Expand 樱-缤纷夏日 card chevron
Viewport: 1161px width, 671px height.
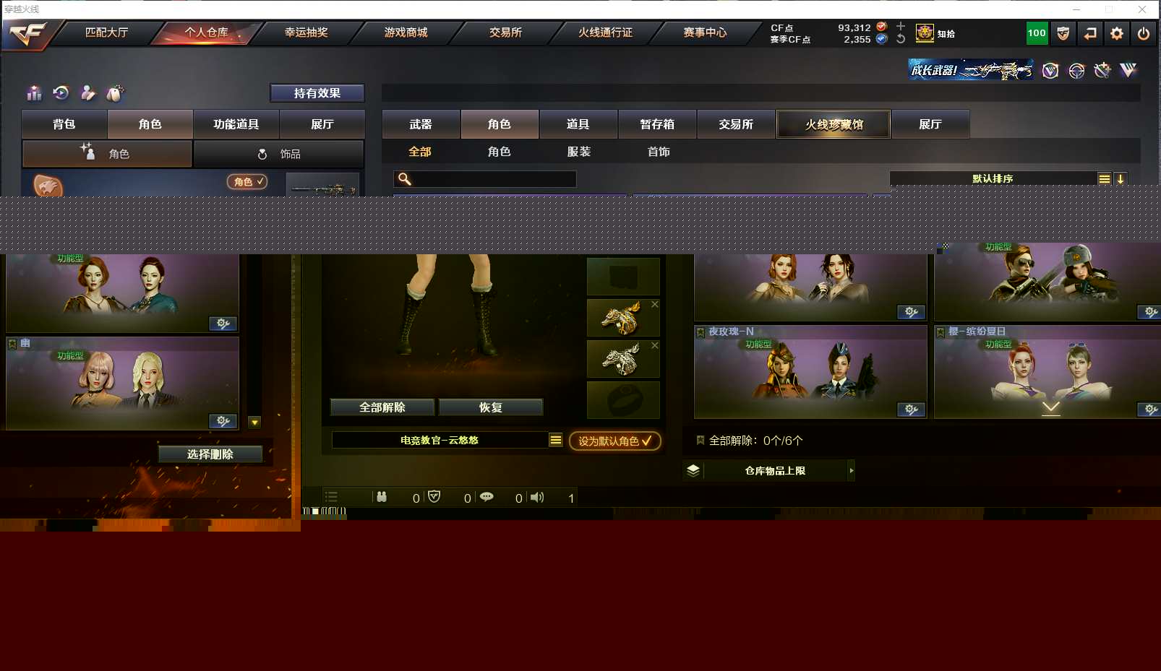[1050, 408]
